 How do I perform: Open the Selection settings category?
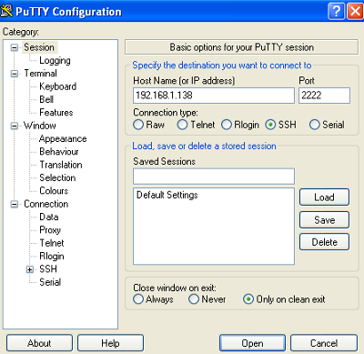click(57, 177)
